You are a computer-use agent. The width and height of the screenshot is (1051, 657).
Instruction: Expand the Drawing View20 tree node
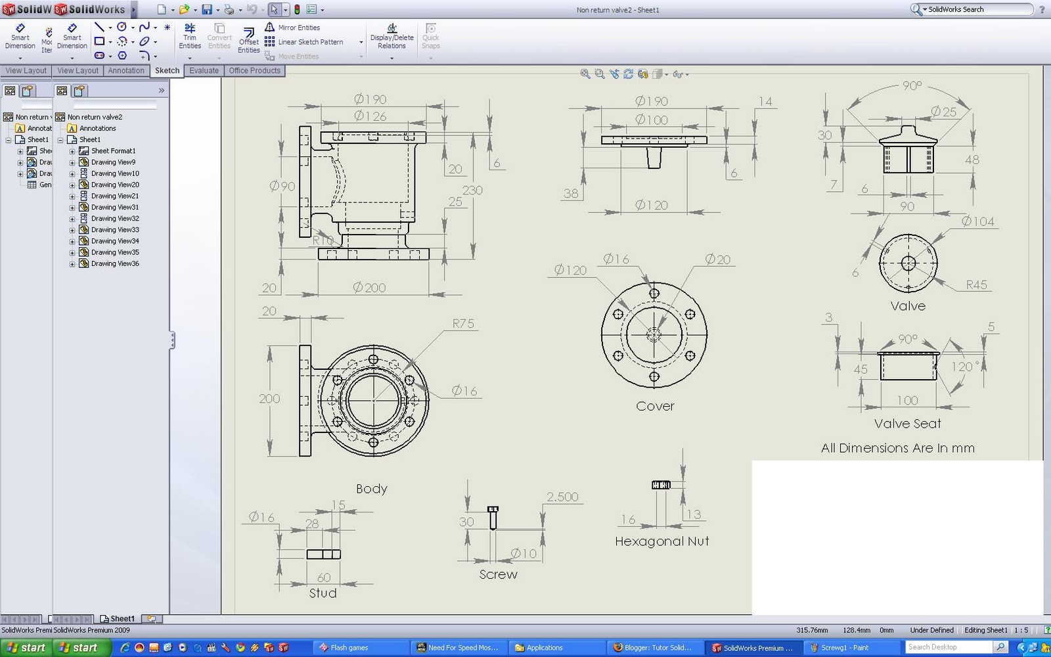point(72,185)
